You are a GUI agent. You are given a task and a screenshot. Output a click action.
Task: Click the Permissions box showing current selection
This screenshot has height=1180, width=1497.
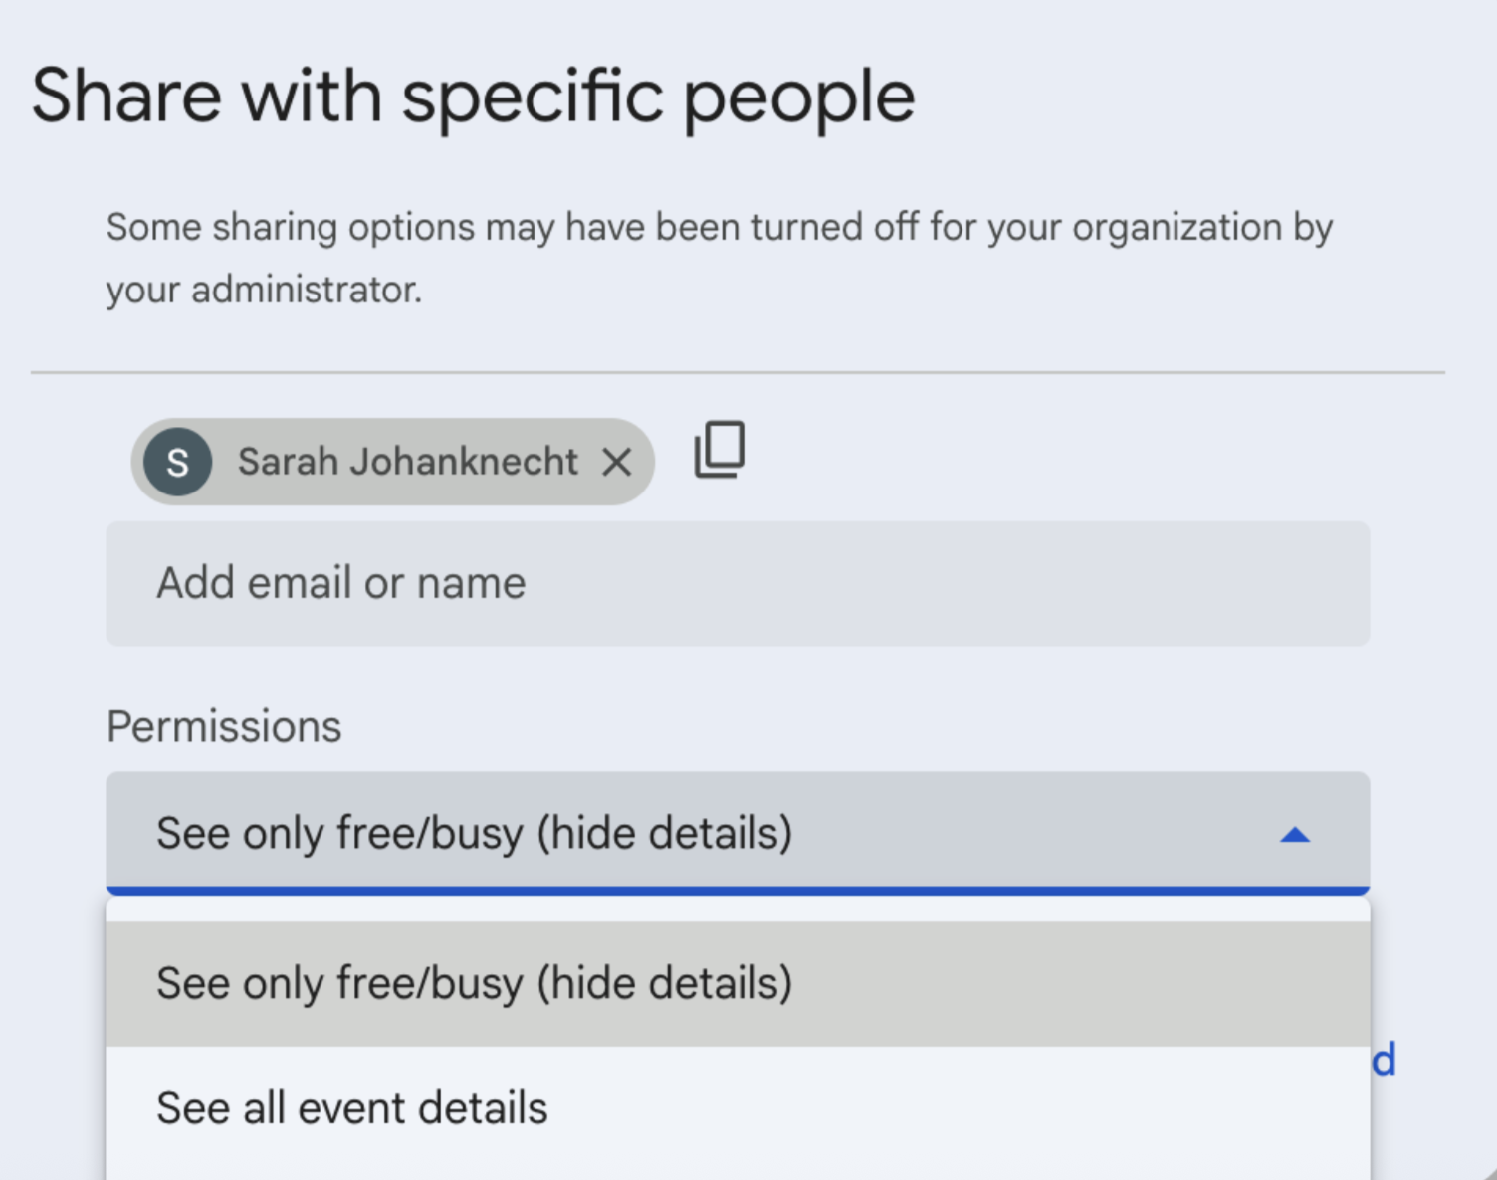tap(697, 833)
